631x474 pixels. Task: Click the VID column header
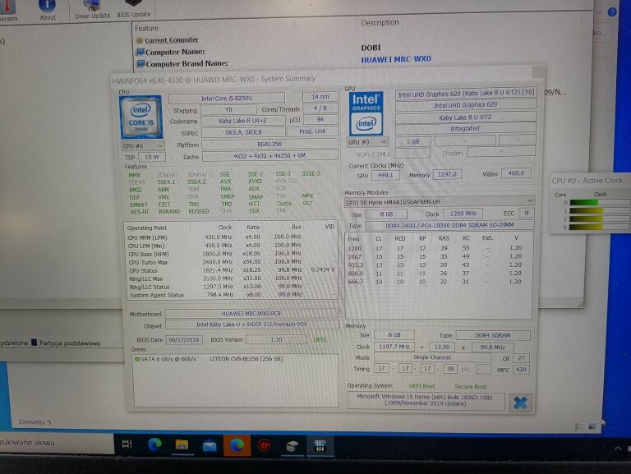click(x=329, y=227)
